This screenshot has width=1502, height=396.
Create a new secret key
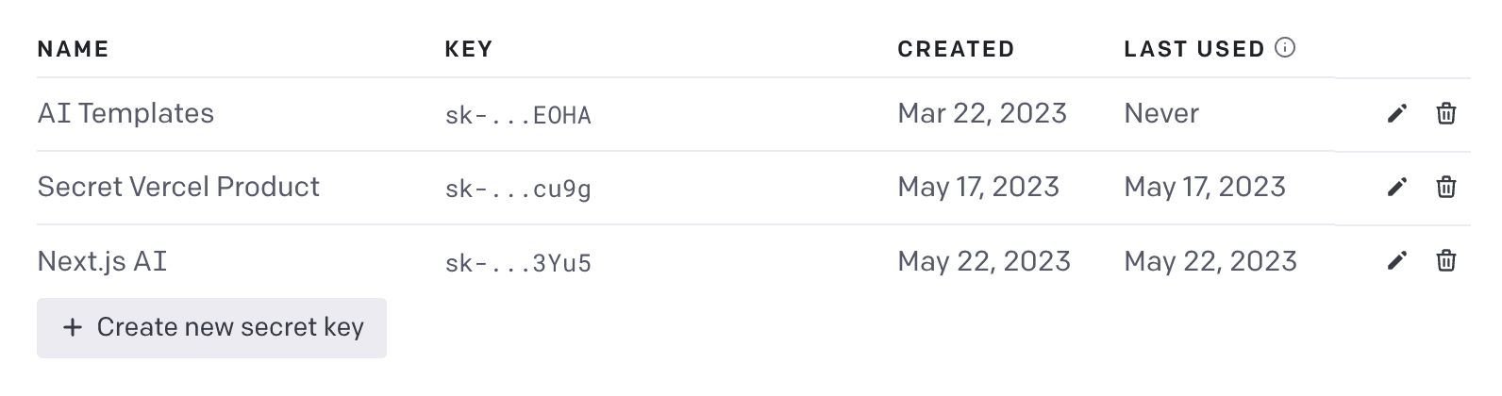click(211, 327)
